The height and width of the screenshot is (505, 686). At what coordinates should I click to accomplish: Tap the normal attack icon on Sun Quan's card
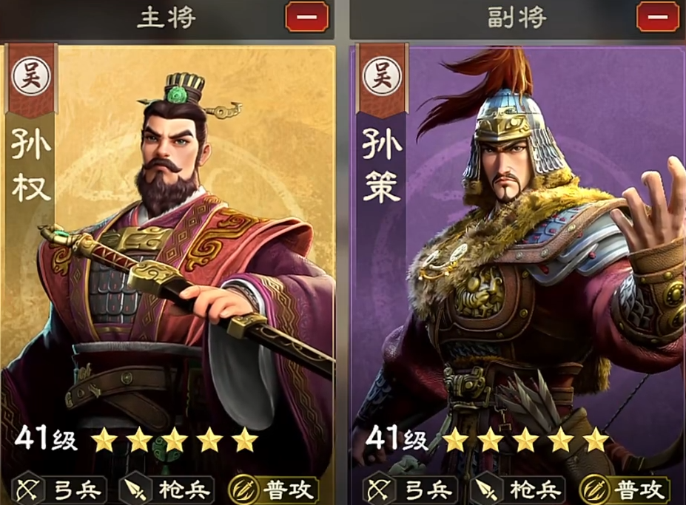pos(243,490)
